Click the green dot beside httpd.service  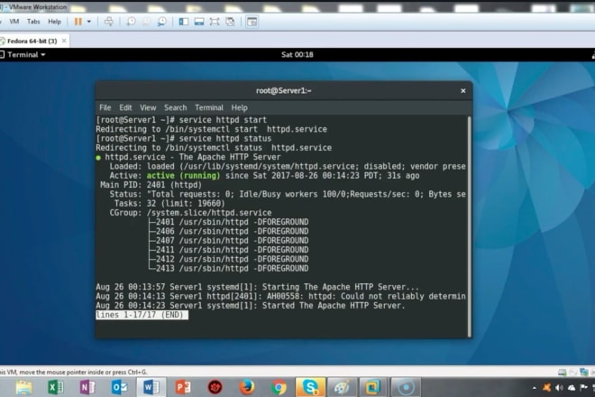pos(98,157)
